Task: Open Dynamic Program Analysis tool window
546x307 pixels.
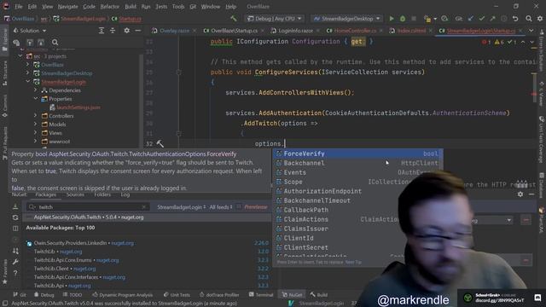Action: click(x=122, y=295)
